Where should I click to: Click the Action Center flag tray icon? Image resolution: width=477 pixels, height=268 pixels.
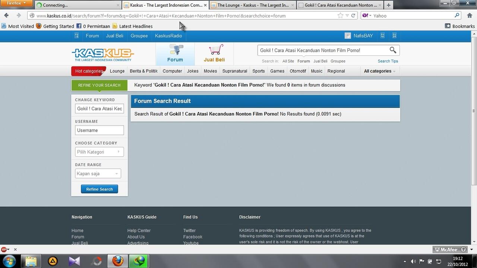coord(422,261)
